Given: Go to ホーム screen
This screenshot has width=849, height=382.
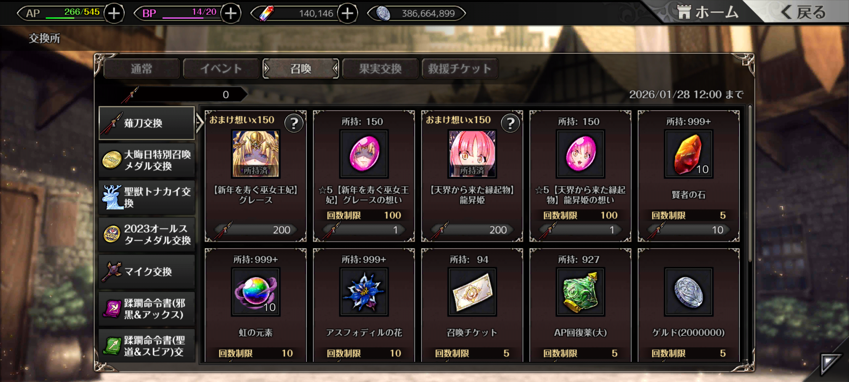Looking at the screenshot, I should point(707,12).
